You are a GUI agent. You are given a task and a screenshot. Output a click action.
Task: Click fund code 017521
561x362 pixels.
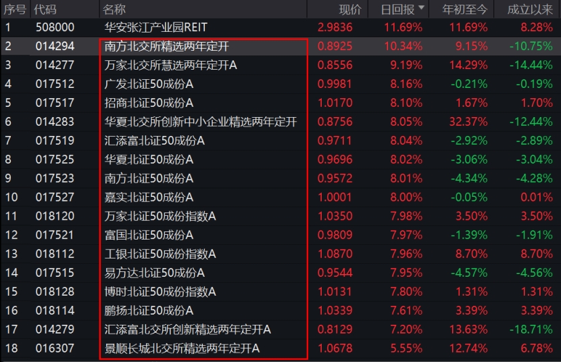(x=55, y=235)
